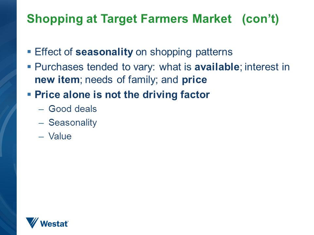Click the Westat company name text
Screen dimensions: 314x235
54,224
